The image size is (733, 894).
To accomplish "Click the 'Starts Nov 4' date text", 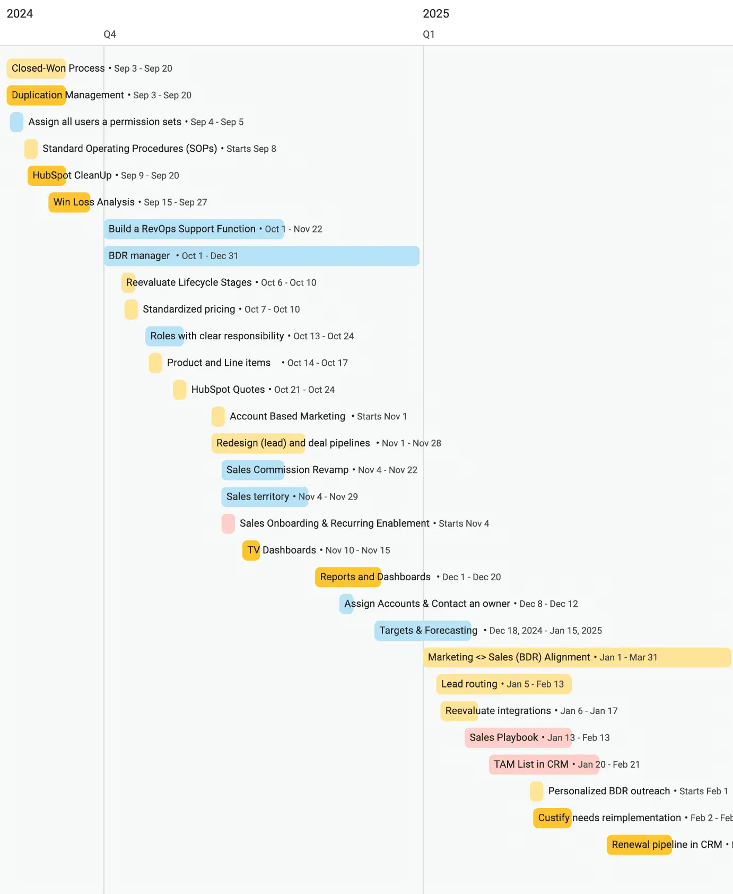I will click(x=464, y=523).
